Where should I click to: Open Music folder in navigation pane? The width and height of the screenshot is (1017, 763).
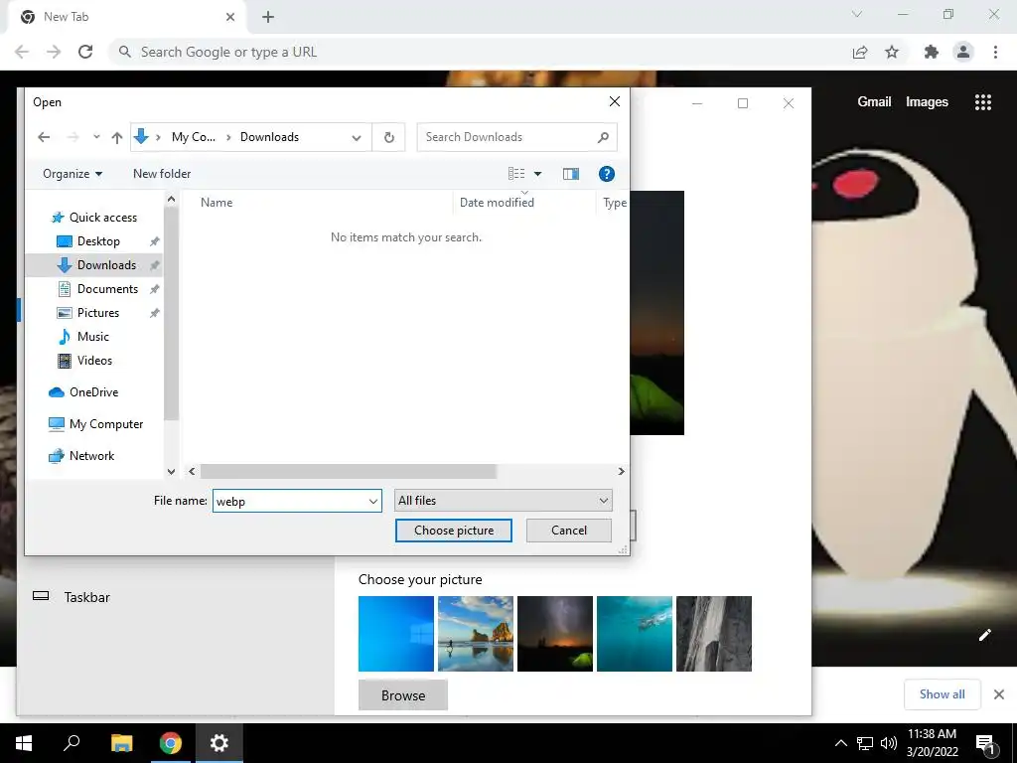coord(92,337)
